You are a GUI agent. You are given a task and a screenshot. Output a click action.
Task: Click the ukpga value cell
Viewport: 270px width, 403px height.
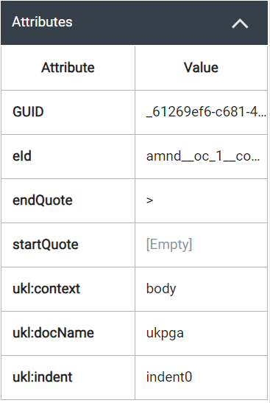tap(202, 333)
